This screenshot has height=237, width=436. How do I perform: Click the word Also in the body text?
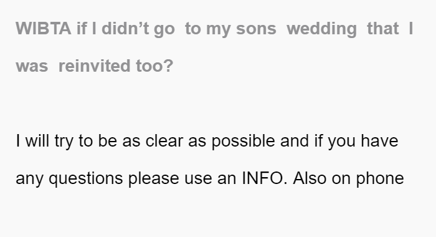pyautogui.click(x=310, y=178)
